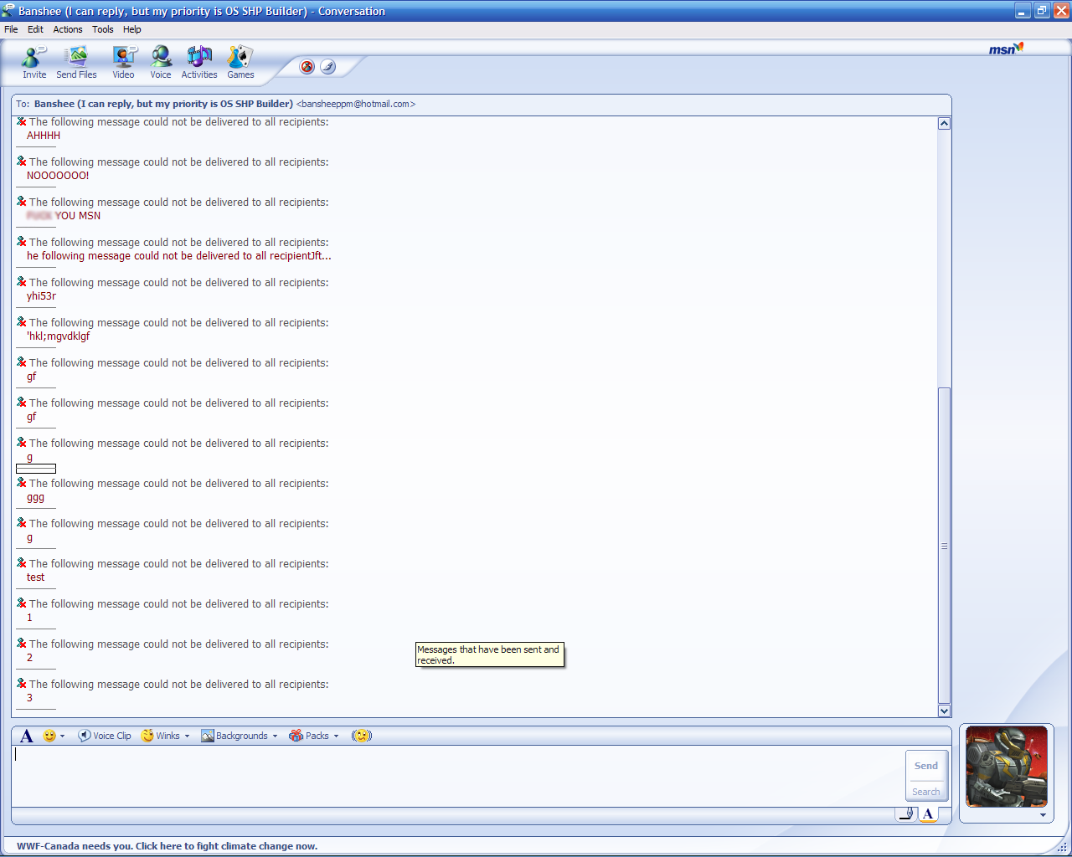Viewport: 1072px width, 857px height.
Task: Switch to the text typing A tab
Action: click(x=928, y=814)
